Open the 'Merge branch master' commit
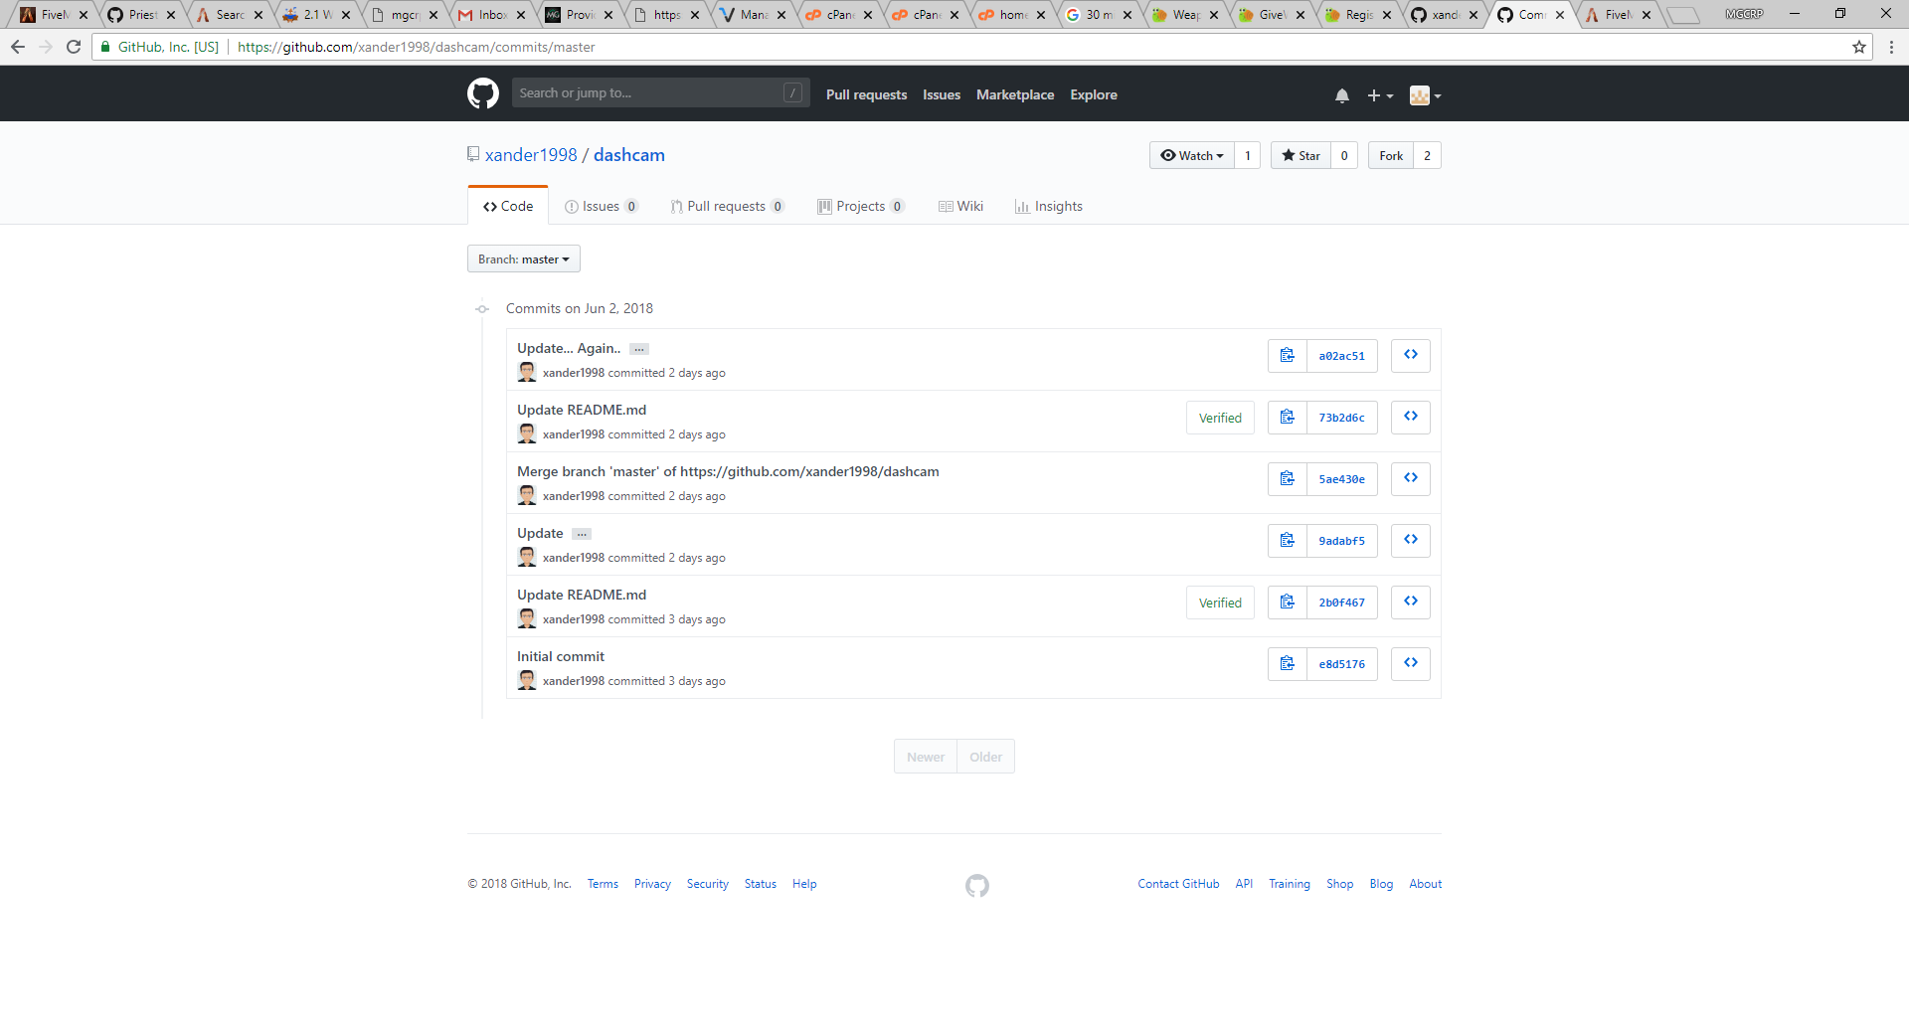 [728, 471]
